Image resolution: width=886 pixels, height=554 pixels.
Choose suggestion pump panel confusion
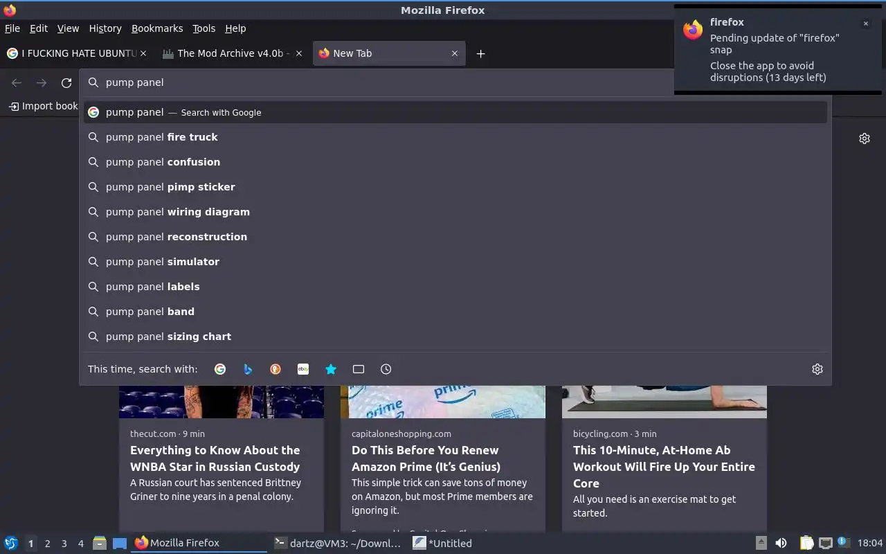coord(455,162)
